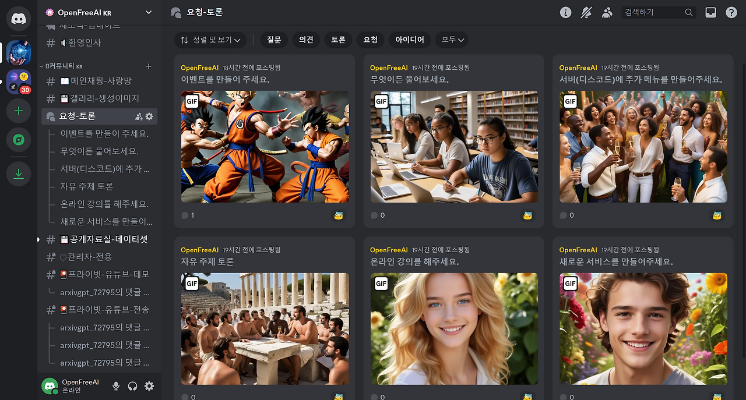
Task: Show the member list icon
Action: (x=607, y=12)
